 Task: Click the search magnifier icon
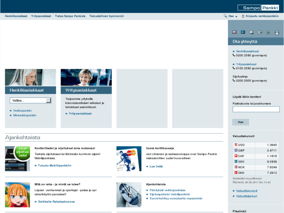[x=225, y=16]
